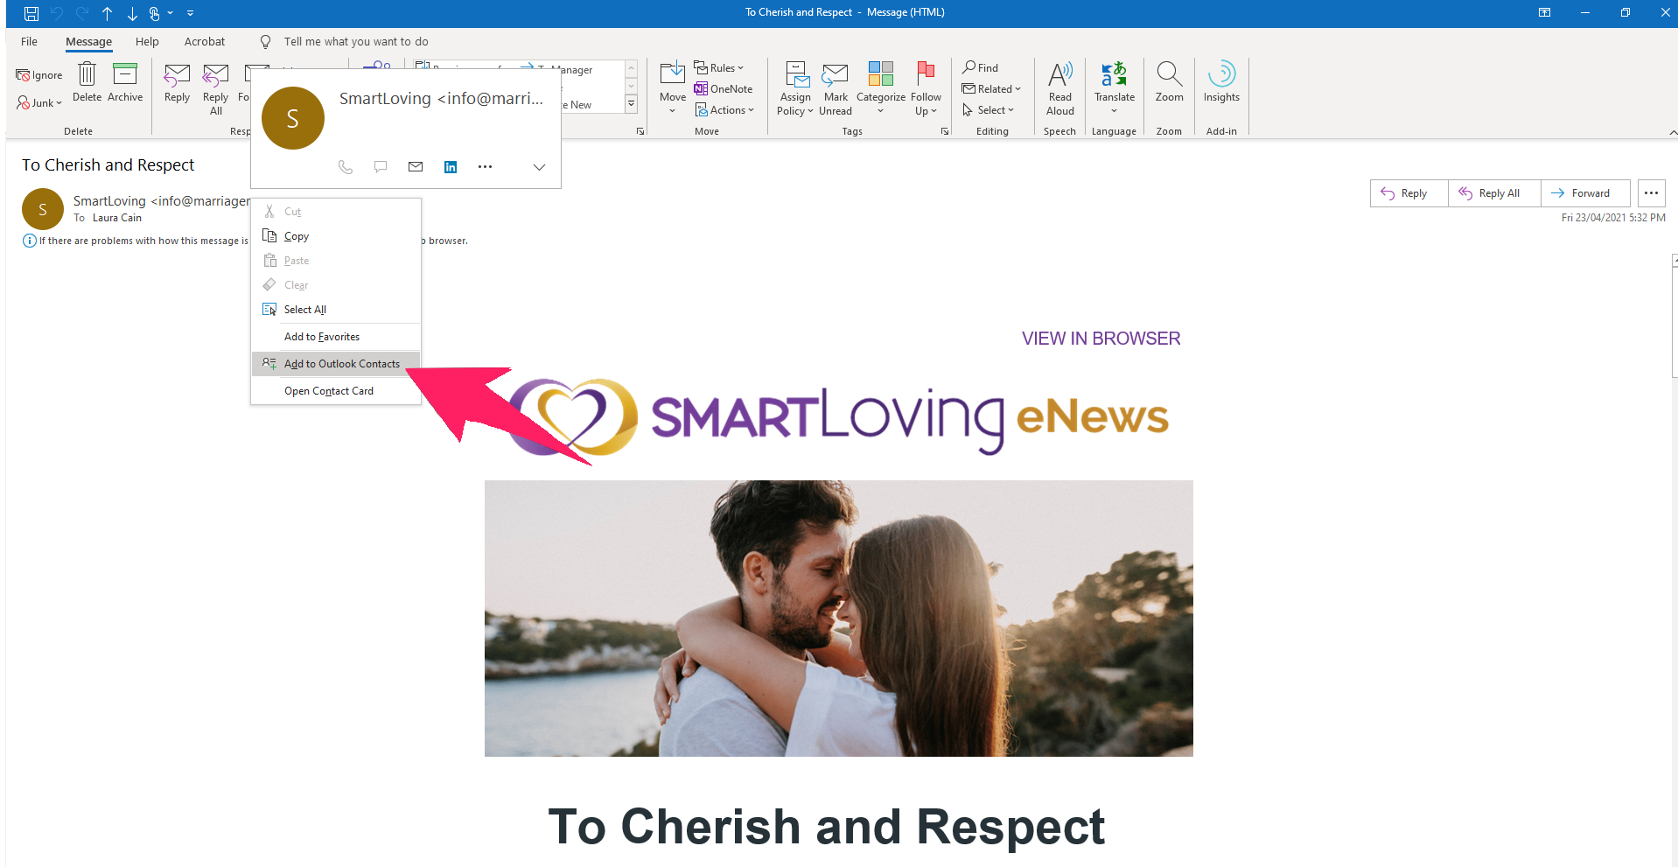Switch to the File tab
Viewport: 1678px width, 867px height.
(x=29, y=42)
